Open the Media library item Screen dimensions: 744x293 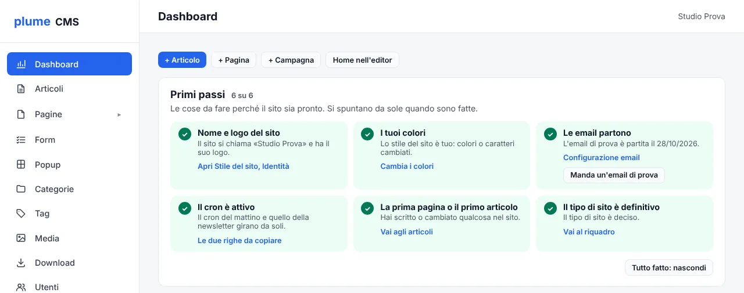coord(69,238)
